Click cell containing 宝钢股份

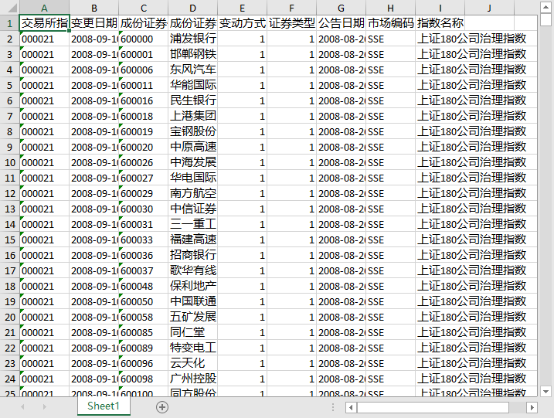(x=193, y=131)
